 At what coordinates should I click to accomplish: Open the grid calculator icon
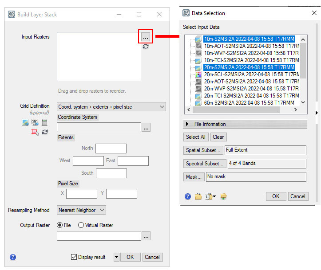coord(44,123)
